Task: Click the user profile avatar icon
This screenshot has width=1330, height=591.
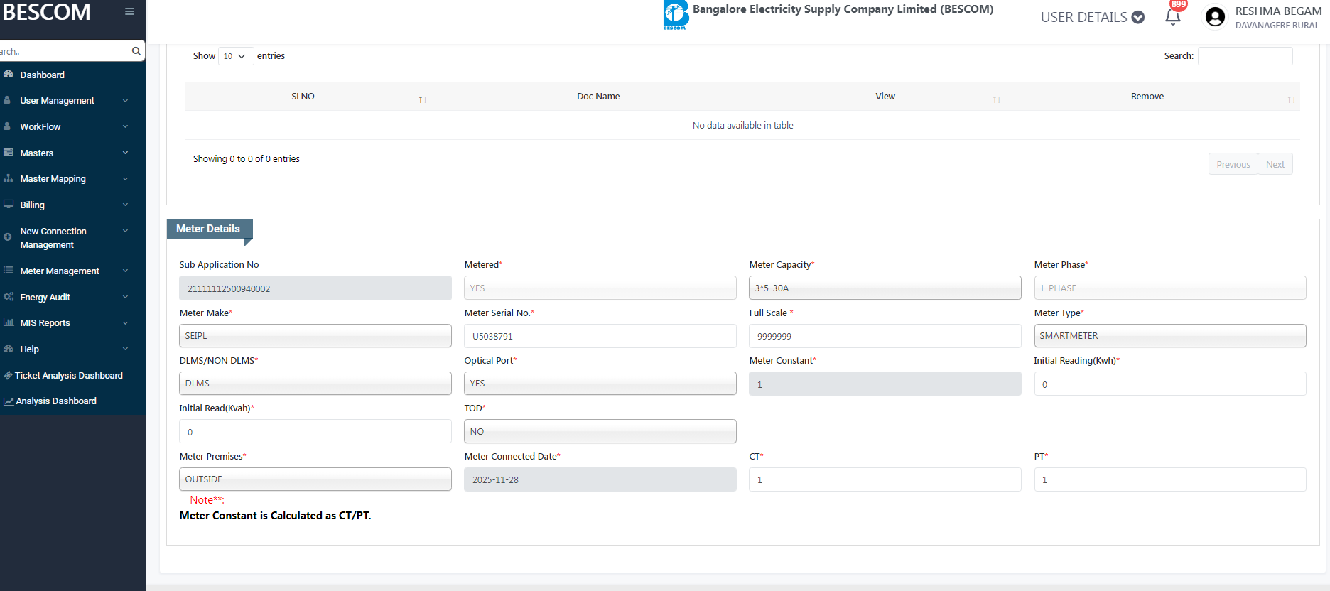Action: point(1215,17)
